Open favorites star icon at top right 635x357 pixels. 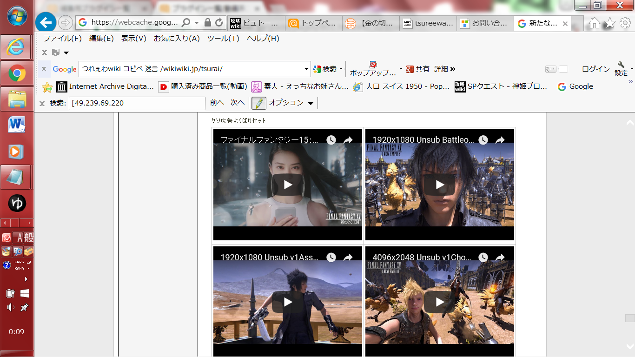[609, 23]
